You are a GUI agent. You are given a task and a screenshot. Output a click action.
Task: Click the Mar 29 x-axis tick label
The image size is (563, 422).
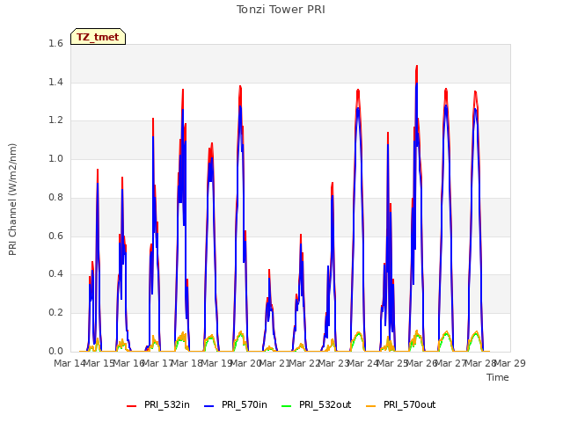coord(510,363)
